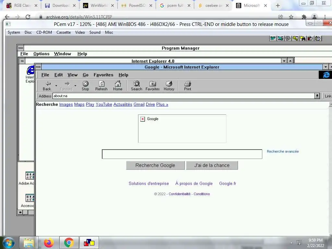Click the Chrome reload button

click(28, 17)
